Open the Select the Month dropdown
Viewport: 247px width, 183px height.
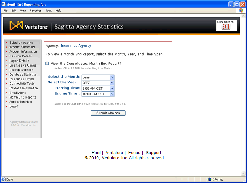(112, 77)
